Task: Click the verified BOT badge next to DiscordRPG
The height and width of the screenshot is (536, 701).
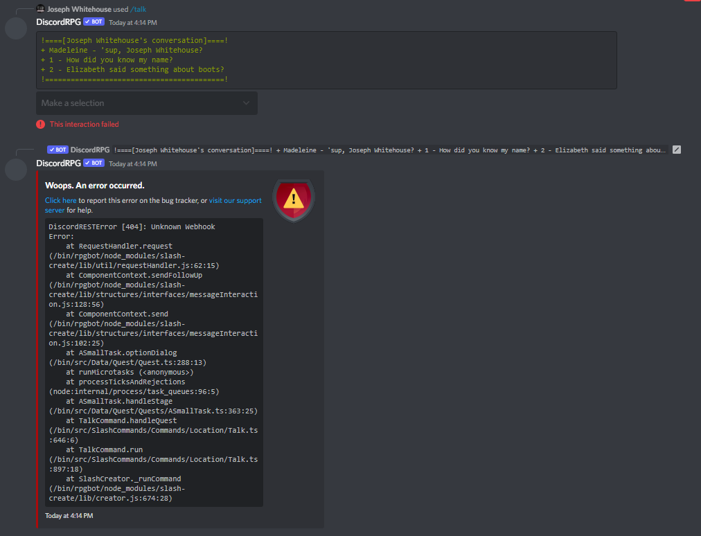Action: click(93, 21)
